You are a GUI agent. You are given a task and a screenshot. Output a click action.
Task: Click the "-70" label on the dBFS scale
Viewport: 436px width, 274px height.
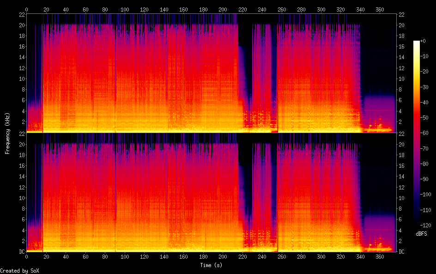click(424, 148)
